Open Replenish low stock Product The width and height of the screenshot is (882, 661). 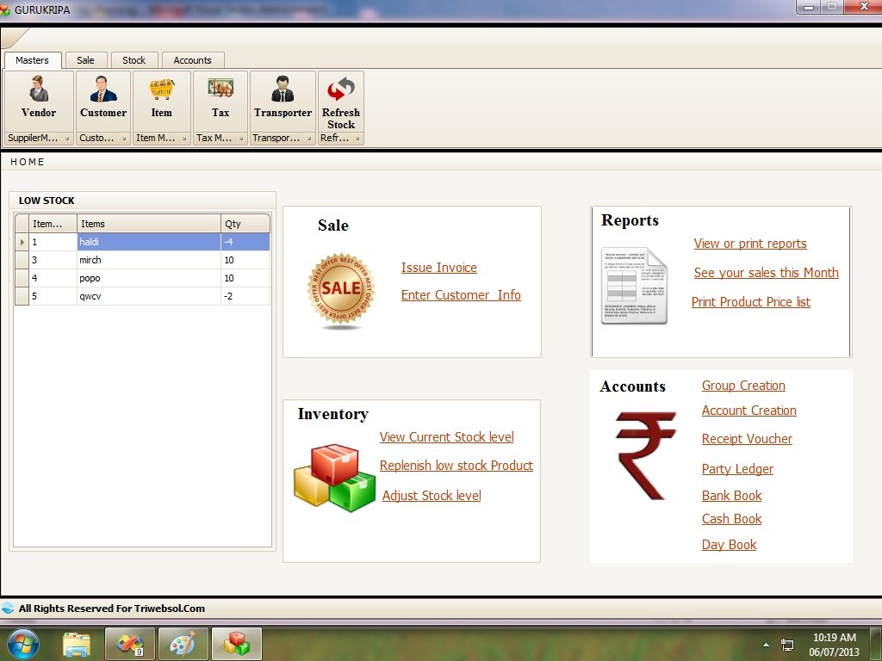point(456,466)
